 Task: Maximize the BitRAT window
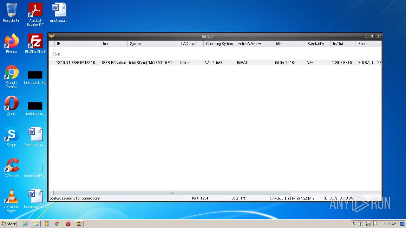(x=372, y=36)
